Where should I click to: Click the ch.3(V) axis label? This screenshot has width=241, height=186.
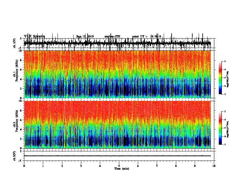(15, 156)
